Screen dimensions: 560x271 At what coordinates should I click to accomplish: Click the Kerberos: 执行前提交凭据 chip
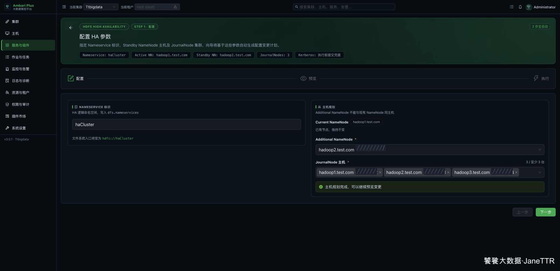click(x=319, y=55)
